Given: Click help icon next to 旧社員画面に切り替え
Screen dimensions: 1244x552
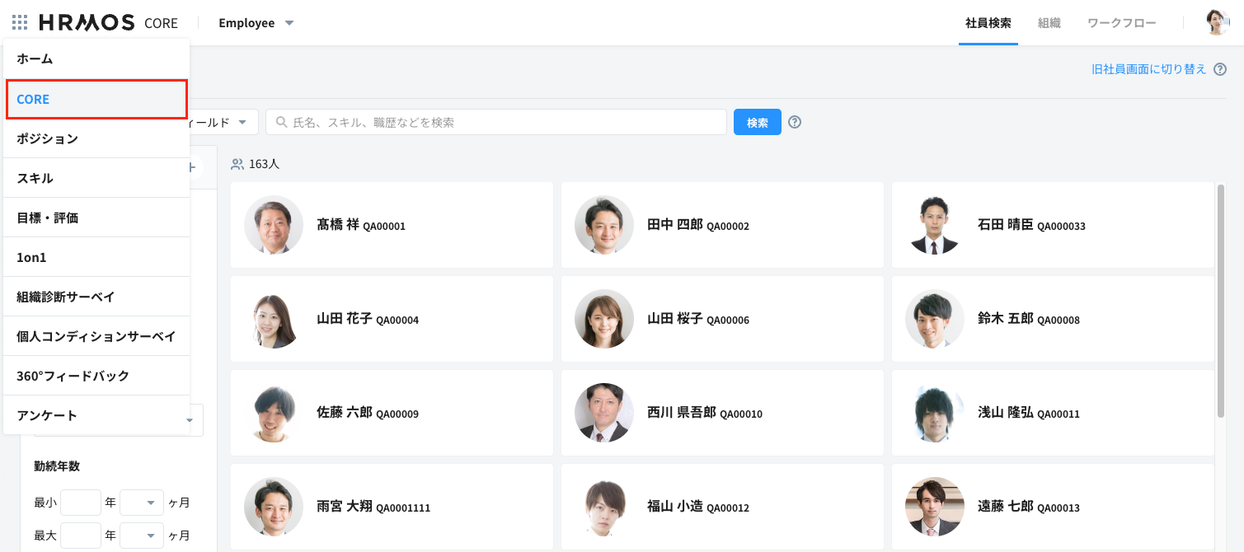Looking at the screenshot, I should 1220,70.
